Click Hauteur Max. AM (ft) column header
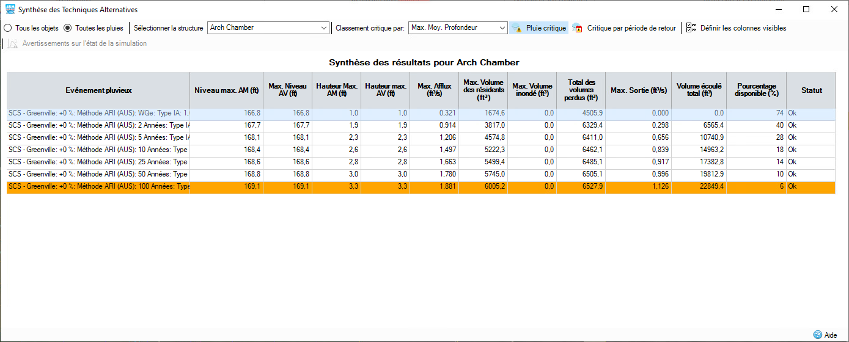849x342 pixels. (x=337, y=90)
